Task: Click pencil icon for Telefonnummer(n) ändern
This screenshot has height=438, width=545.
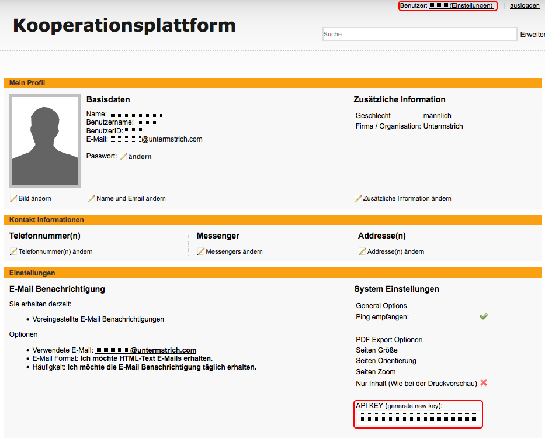Action: point(13,251)
